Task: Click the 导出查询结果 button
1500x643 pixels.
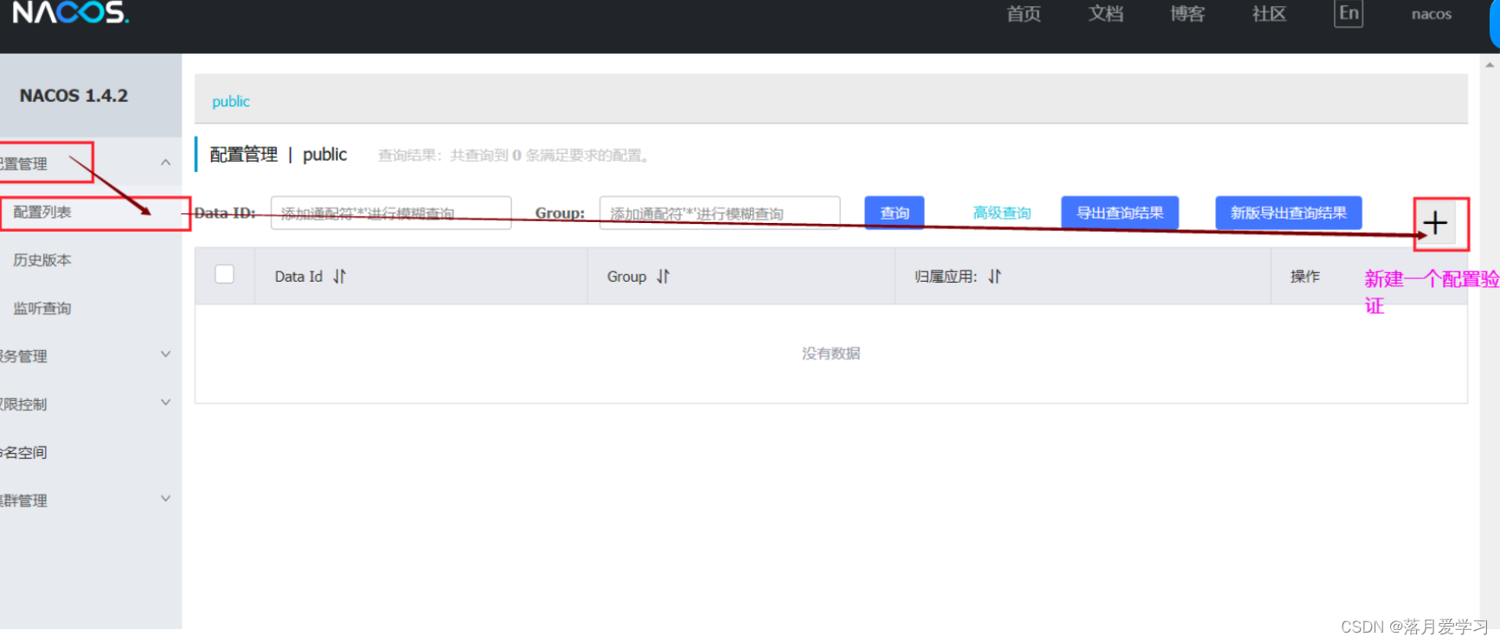Action: click(x=1120, y=213)
